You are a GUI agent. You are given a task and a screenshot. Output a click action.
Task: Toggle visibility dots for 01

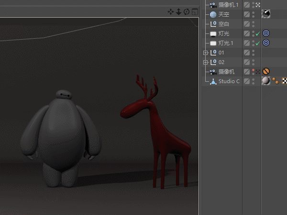254,53
